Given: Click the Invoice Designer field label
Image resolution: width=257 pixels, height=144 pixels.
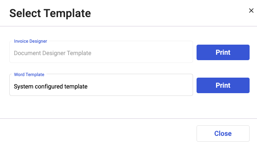Looking at the screenshot, I should pyautogui.click(x=30, y=41).
